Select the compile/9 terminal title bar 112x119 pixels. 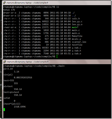[x=57, y=3]
